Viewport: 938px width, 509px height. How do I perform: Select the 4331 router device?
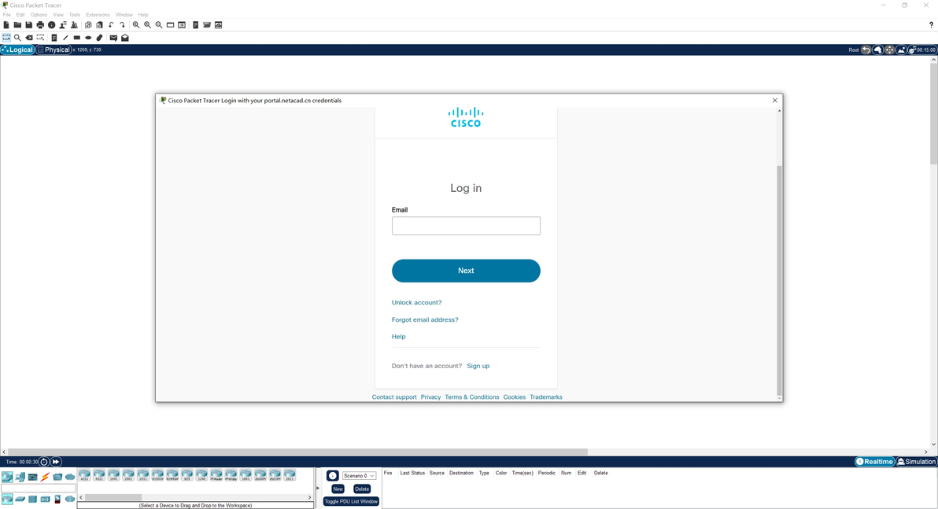[84, 475]
